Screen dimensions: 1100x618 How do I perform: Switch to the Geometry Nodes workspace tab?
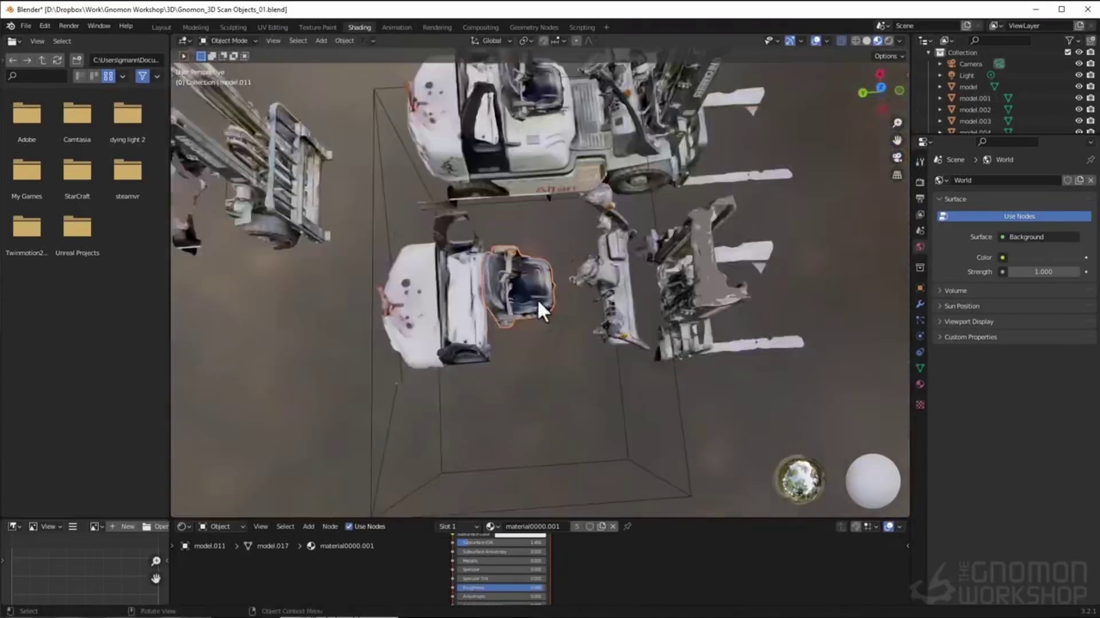tap(533, 27)
